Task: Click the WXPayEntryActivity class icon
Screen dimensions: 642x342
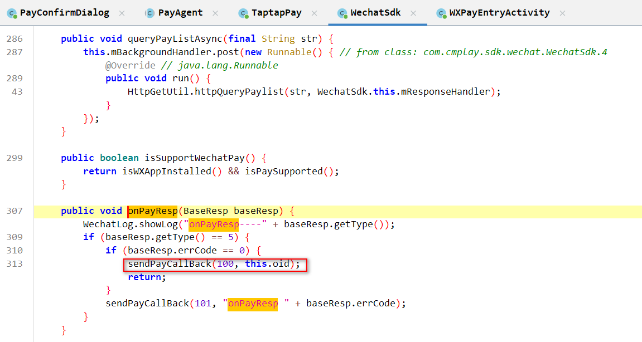Action: click(x=441, y=13)
